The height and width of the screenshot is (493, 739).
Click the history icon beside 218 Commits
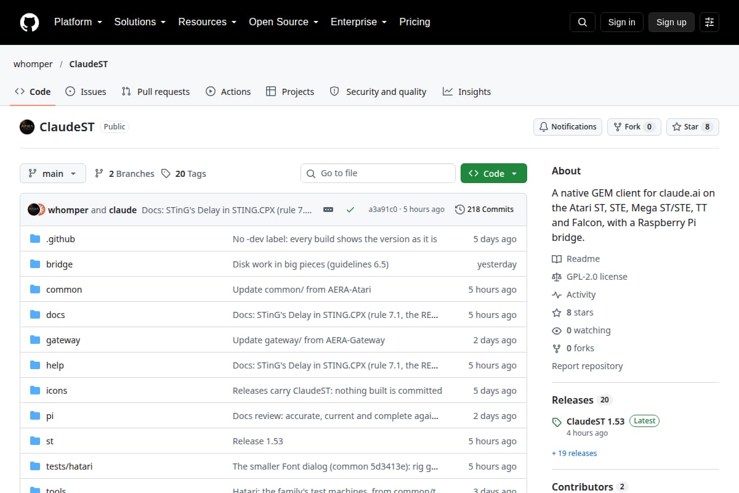pyautogui.click(x=460, y=210)
